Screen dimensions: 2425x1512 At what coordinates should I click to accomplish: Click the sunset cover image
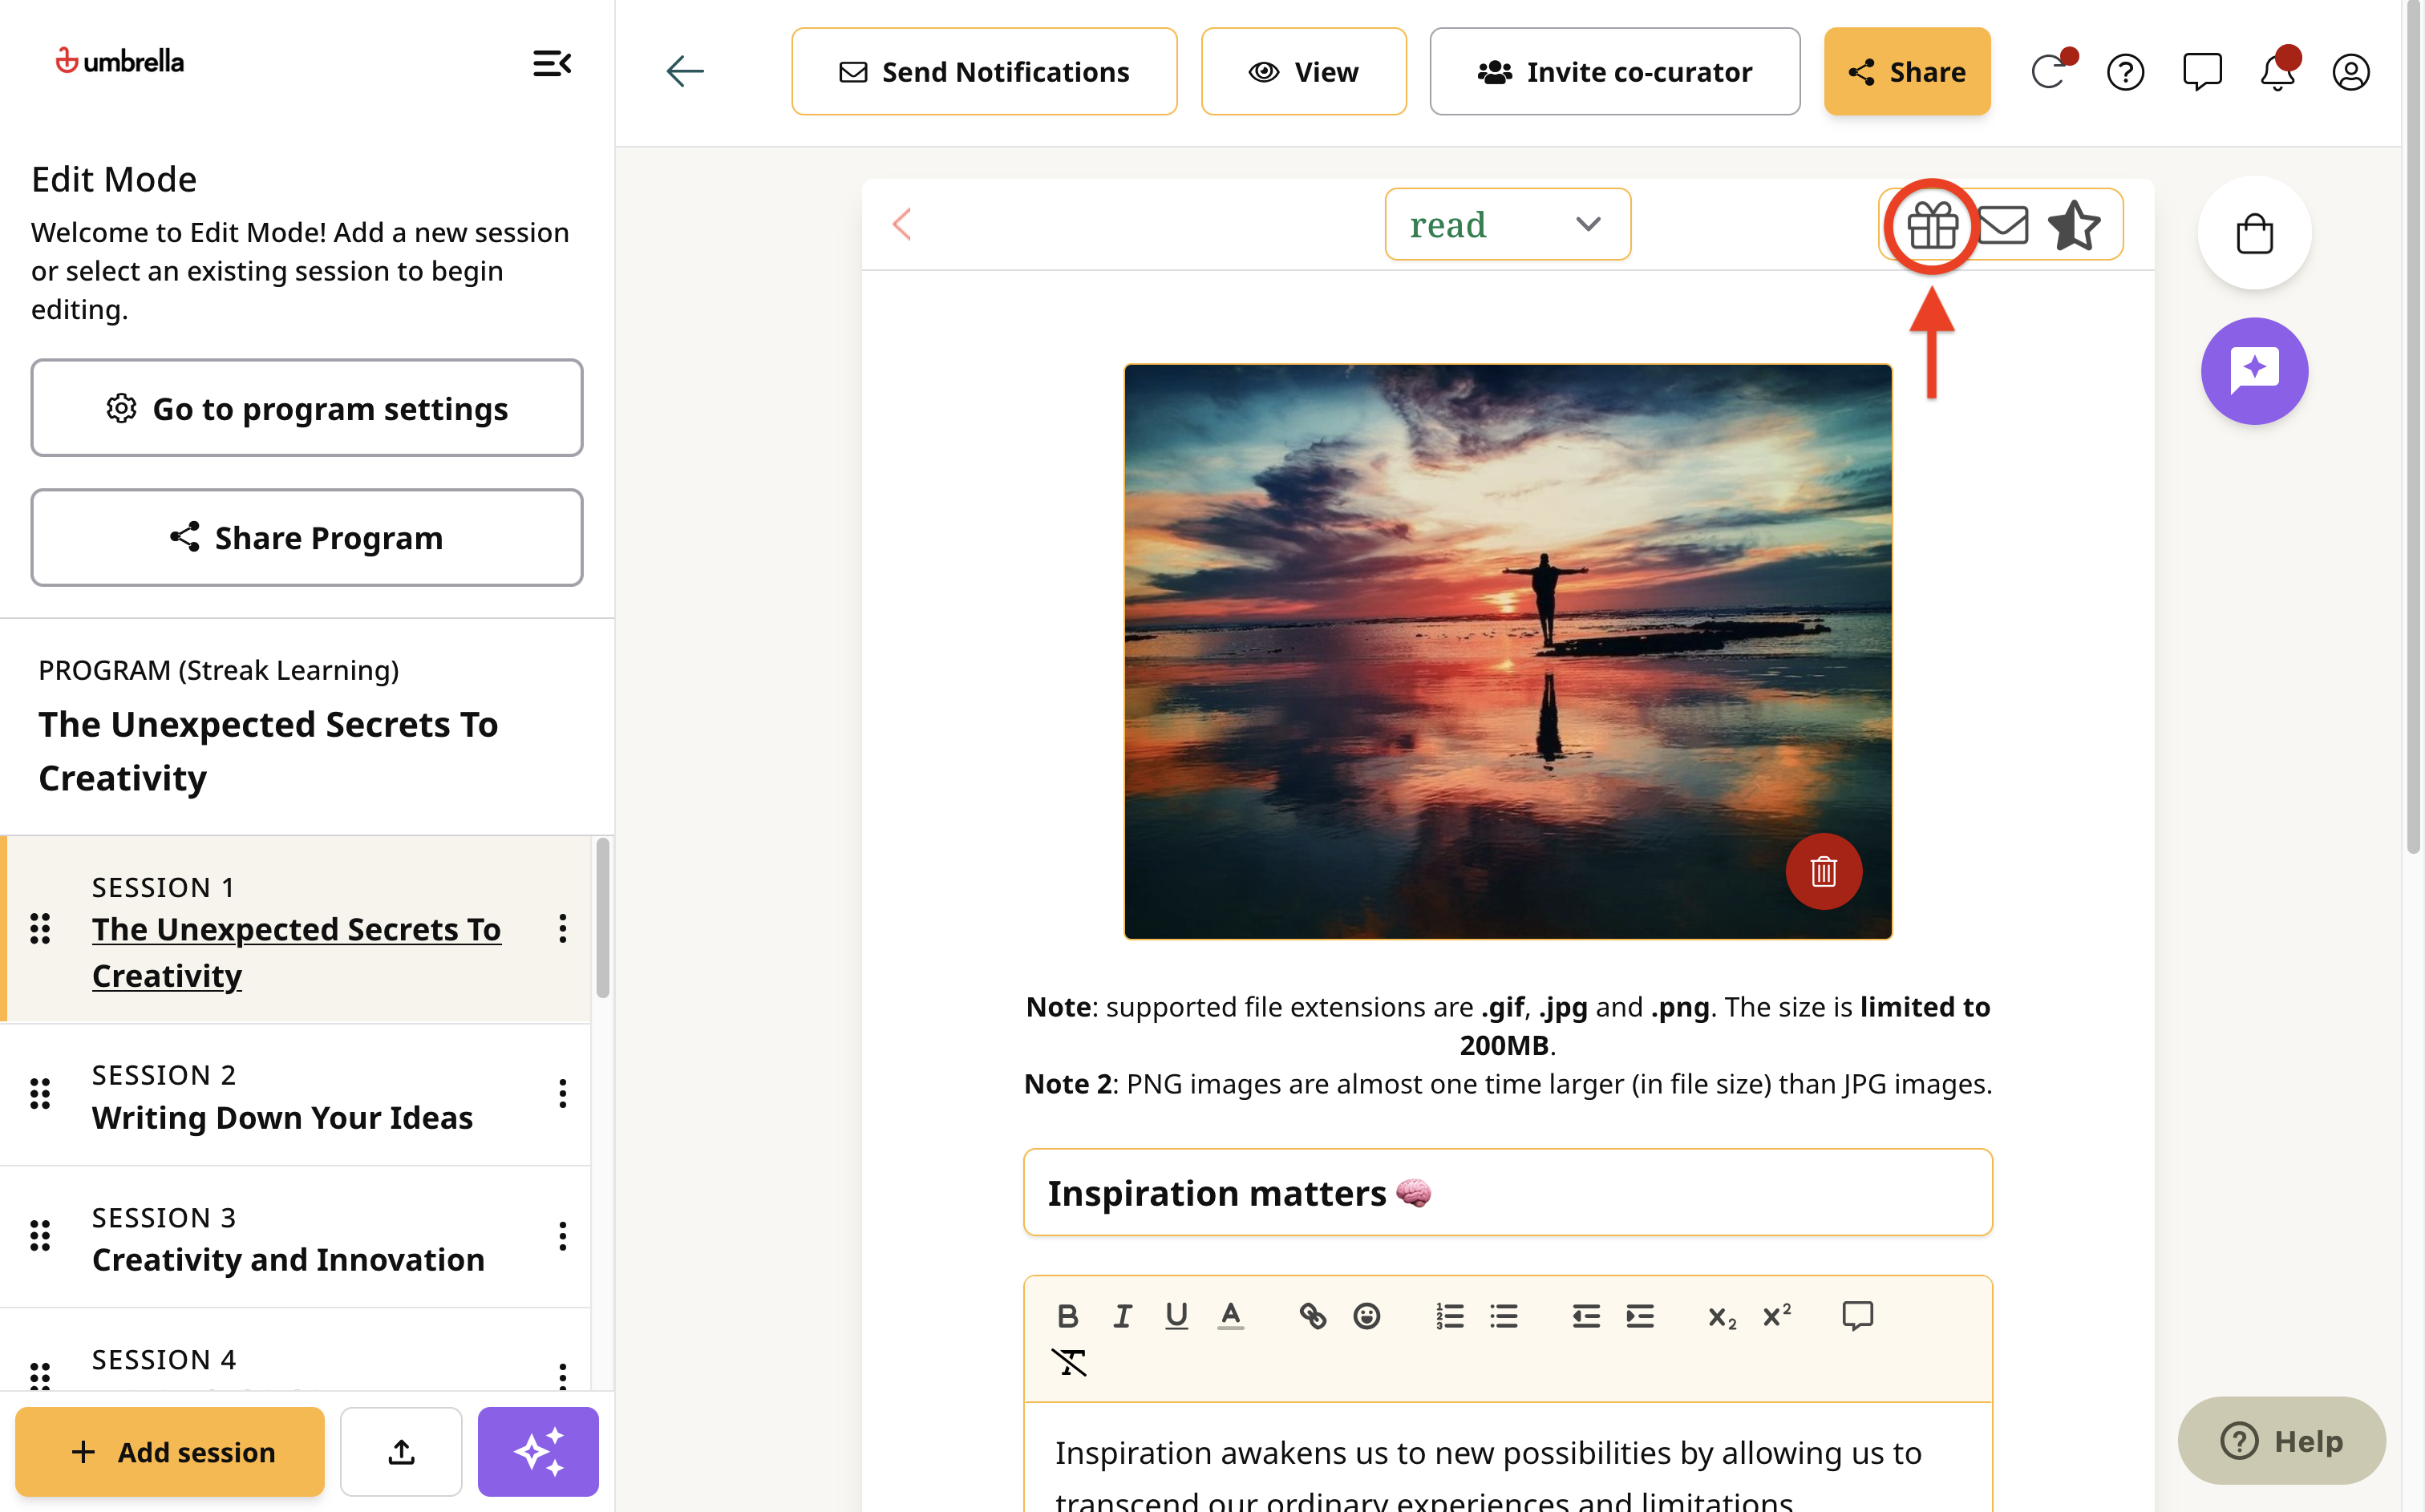point(1507,651)
